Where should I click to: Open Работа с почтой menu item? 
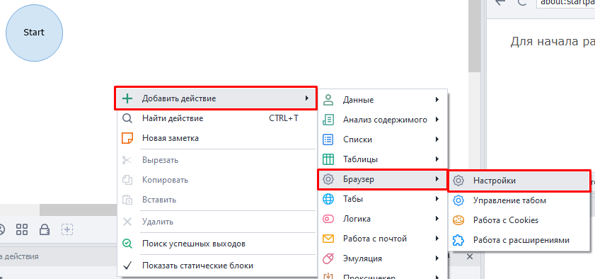tap(383, 239)
